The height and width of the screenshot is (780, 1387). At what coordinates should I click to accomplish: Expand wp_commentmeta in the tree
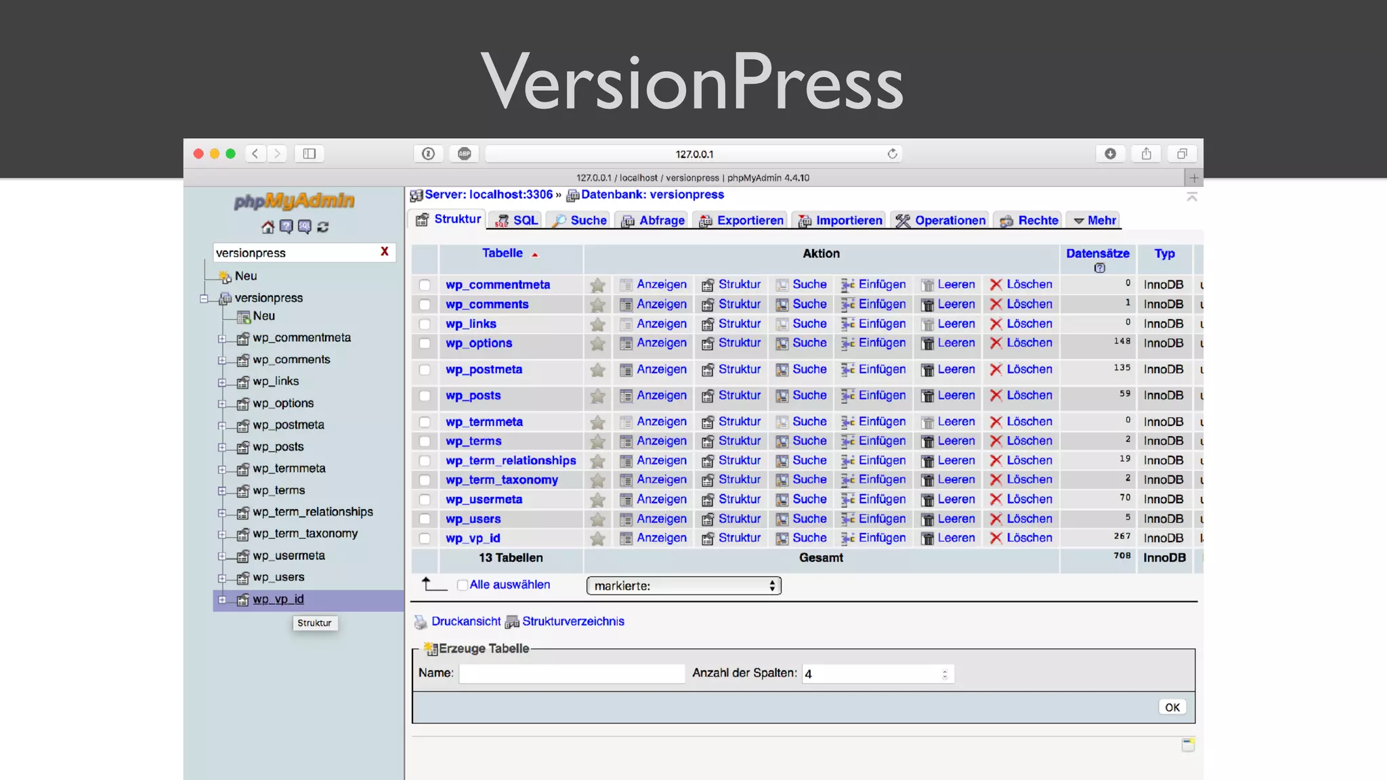point(222,339)
